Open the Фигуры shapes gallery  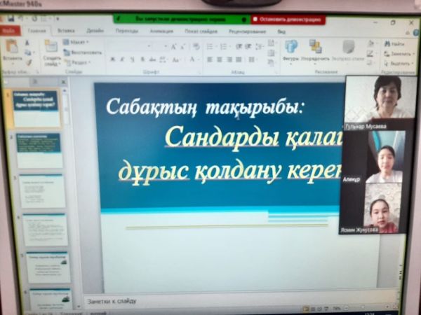point(290,48)
